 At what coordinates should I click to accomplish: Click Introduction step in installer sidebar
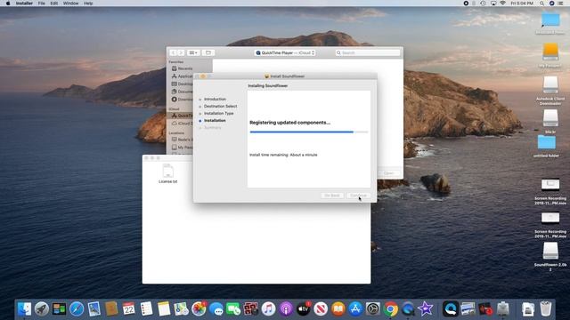pyautogui.click(x=215, y=99)
